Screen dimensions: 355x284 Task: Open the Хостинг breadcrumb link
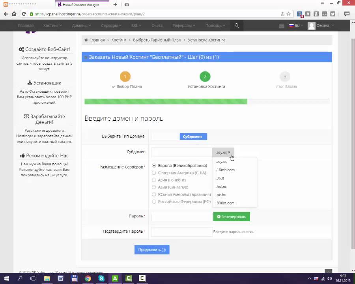point(119,40)
